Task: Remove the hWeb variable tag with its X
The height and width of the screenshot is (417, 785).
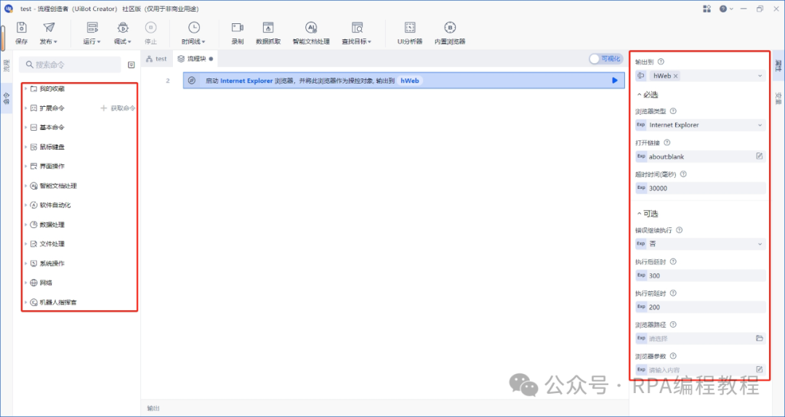Action: click(675, 76)
